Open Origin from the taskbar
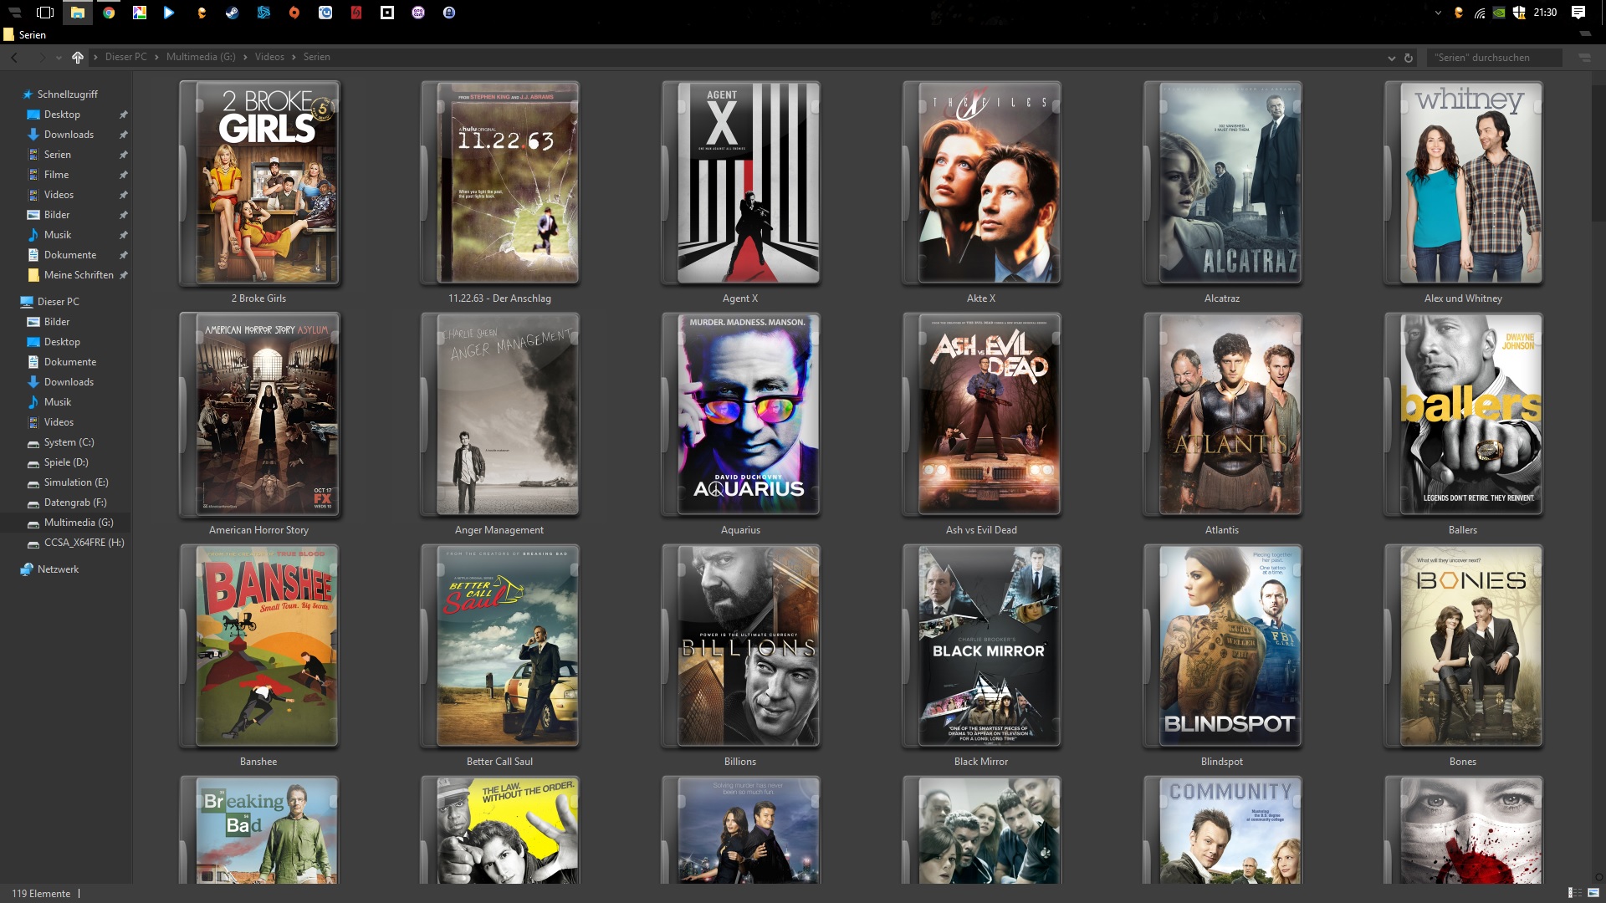1606x903 pixels. click(294, 13)
